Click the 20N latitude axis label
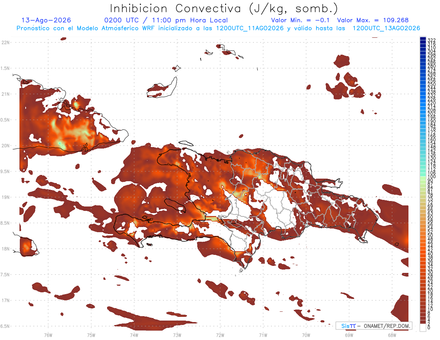Image resolution: width=440 pixels, height=340 pixels. 5,146
